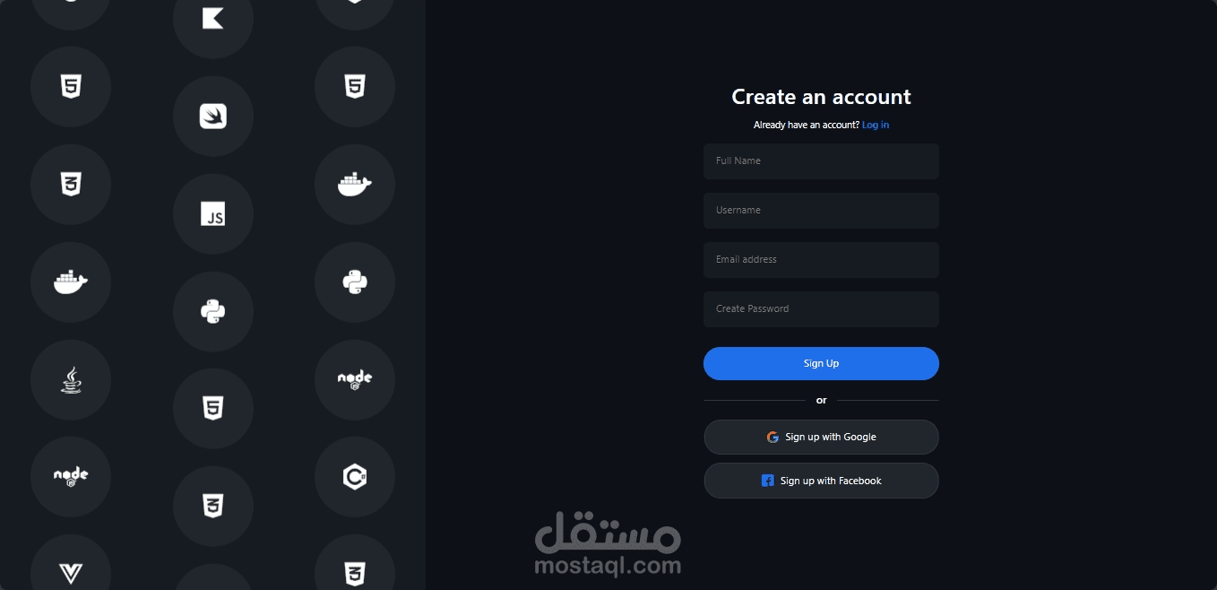1217x590 pixels.
Task: Click the Java coffee cup icon
Action: pos(71,380)
